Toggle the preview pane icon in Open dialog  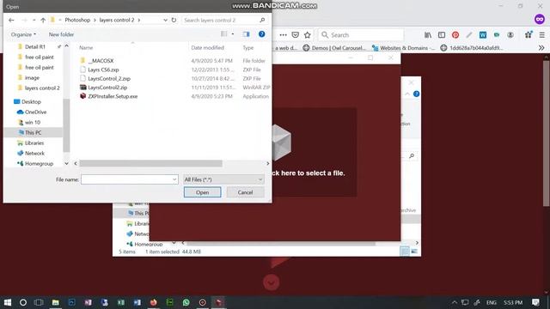tap(247, 34)
